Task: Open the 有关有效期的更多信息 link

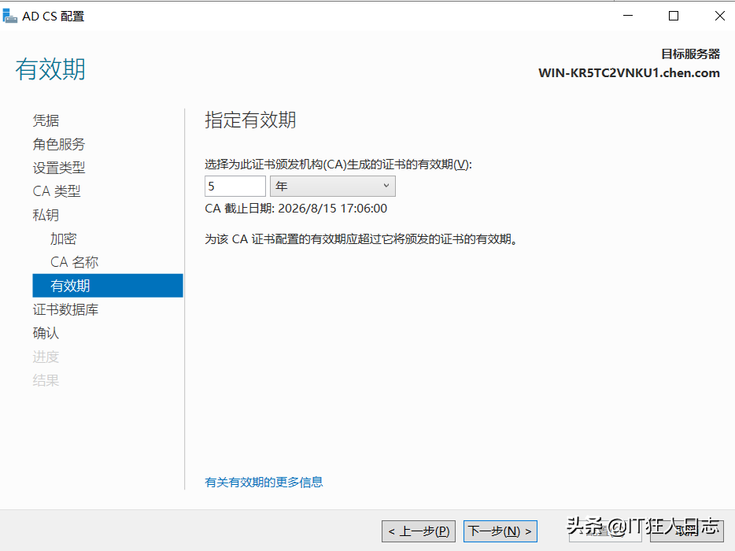Action: pyautogui.click(x=264, y=482)
